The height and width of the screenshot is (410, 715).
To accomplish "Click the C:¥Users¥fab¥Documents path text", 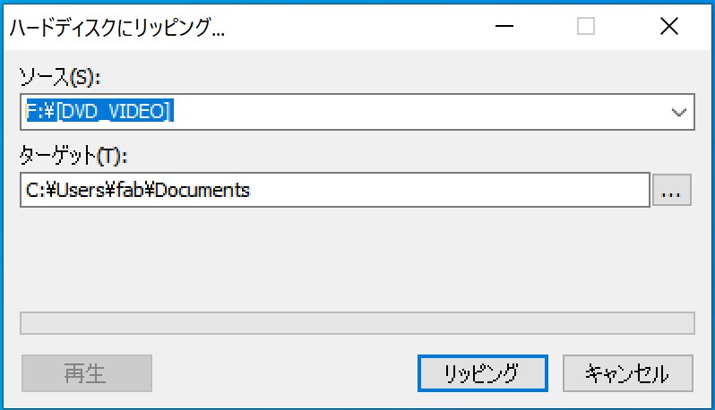I will [138, 190].
